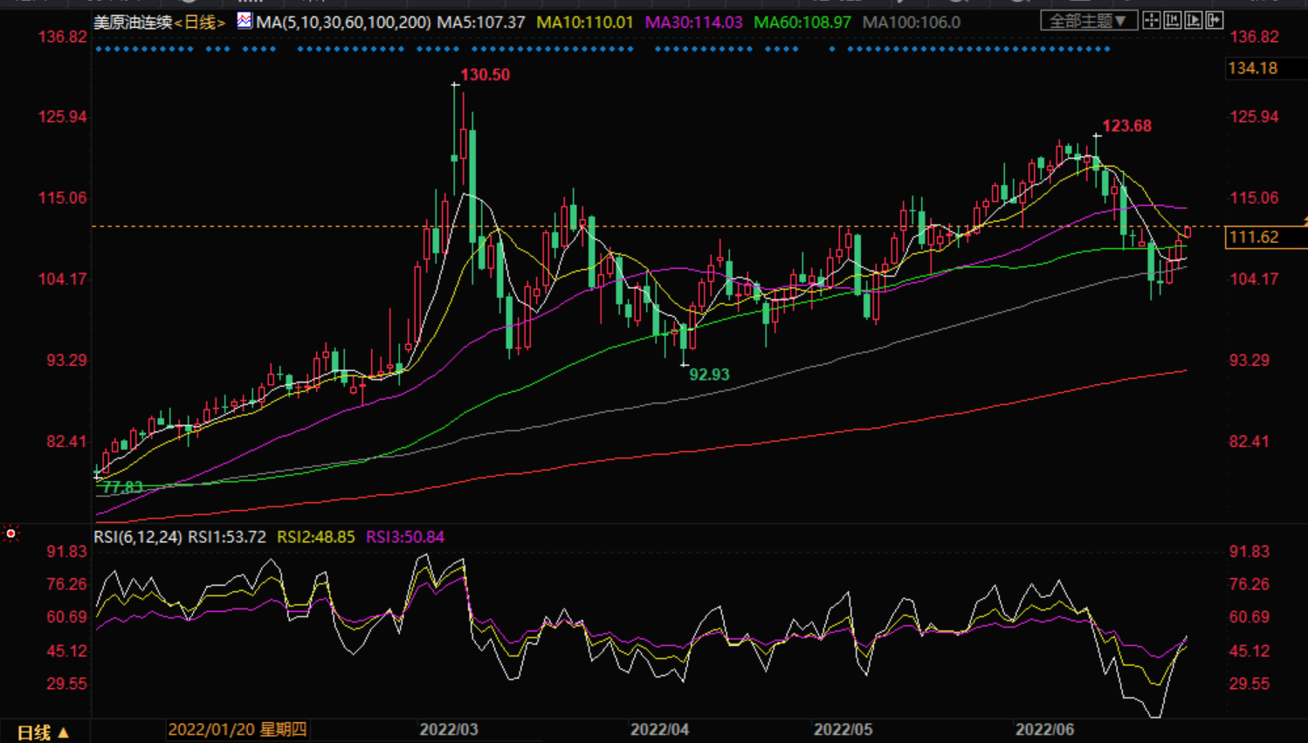Select the 2022/06 date on the time axis
1308x743 pixels.
1044,729
